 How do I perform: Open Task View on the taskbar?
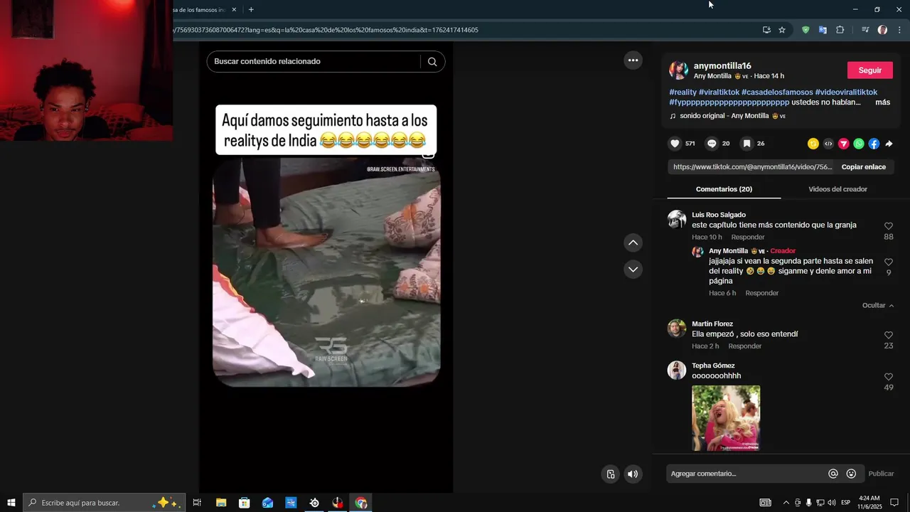click(197, 503)
